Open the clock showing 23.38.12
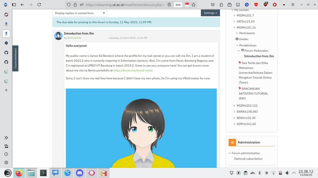The image size is (318, 178). pyautogui.click(x=306, y=173)
